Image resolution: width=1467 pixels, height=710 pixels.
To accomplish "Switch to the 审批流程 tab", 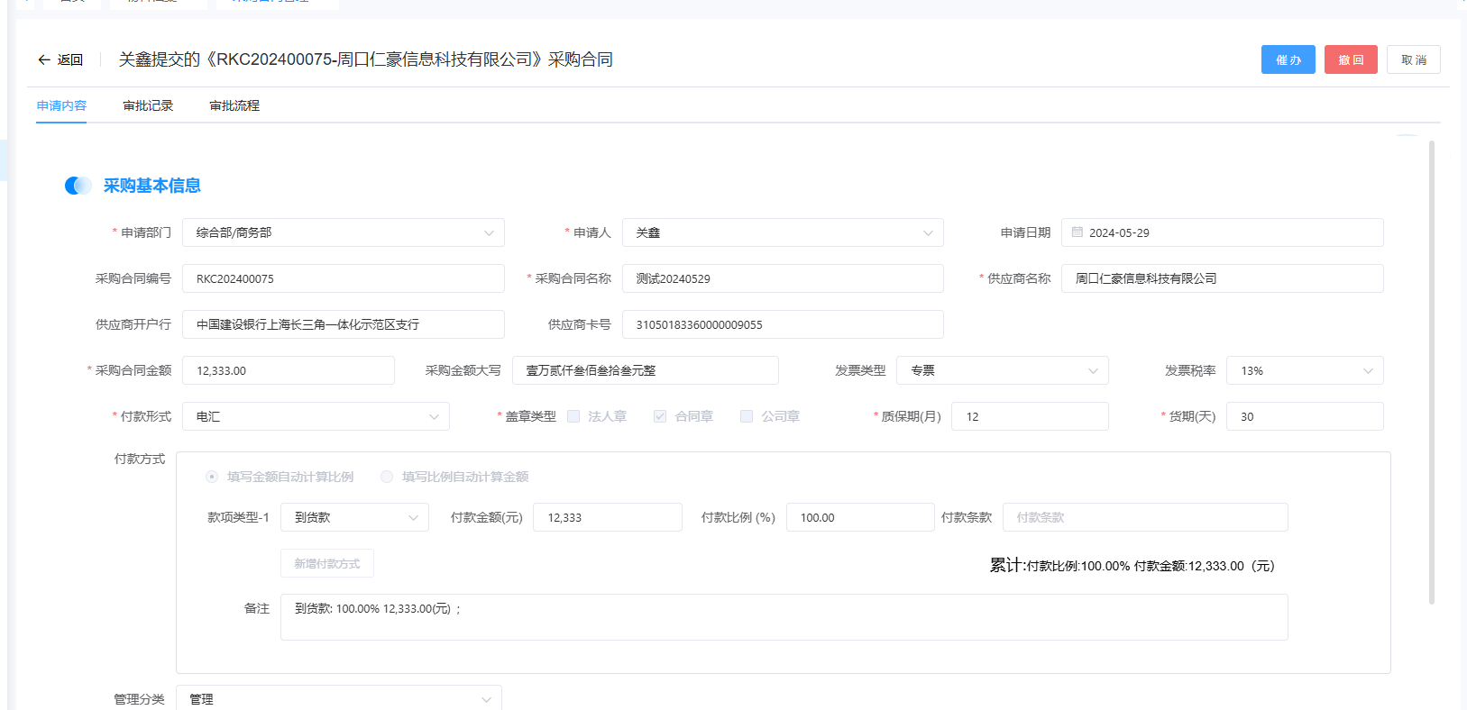I will (x=234, y=106).
